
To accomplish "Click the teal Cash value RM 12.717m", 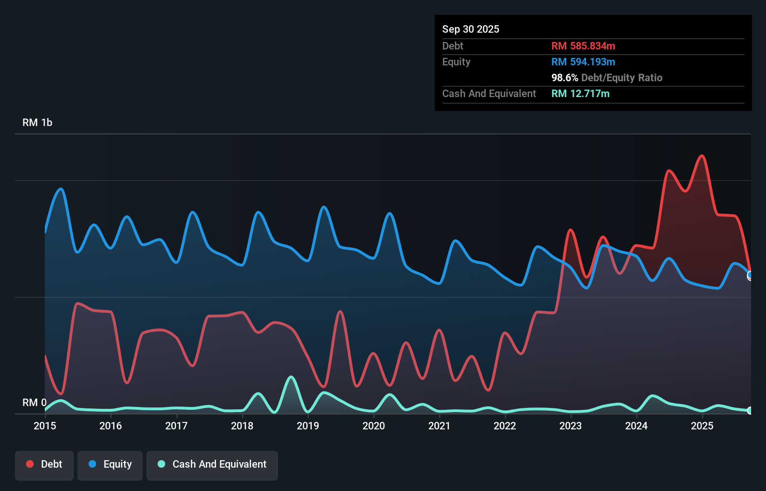I will [x=580, y=93].
